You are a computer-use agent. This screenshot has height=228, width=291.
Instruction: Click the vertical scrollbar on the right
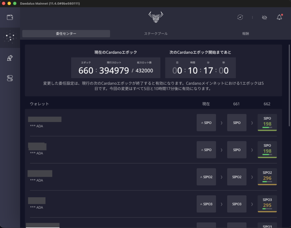(289, 86)
